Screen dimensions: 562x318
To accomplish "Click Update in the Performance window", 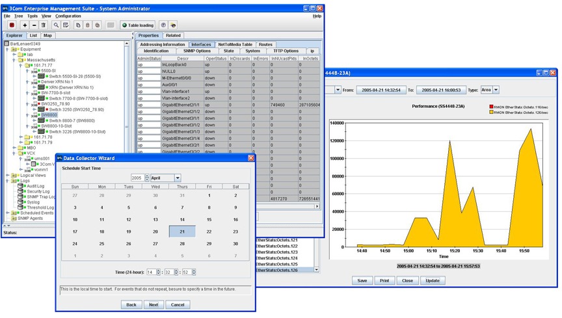I will (433, 281).
